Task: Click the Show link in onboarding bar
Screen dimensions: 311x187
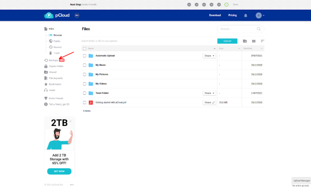Action: click(x=236, y=5)
